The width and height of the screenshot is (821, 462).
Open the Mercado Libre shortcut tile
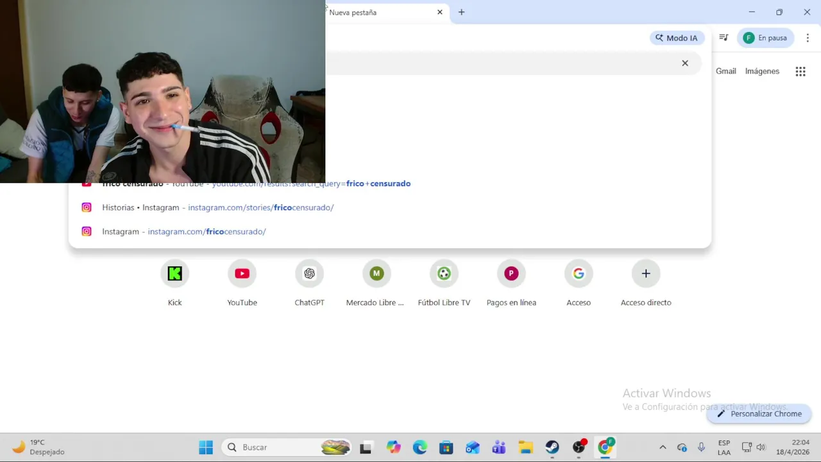pyautogui.click(x=377, y=282)
